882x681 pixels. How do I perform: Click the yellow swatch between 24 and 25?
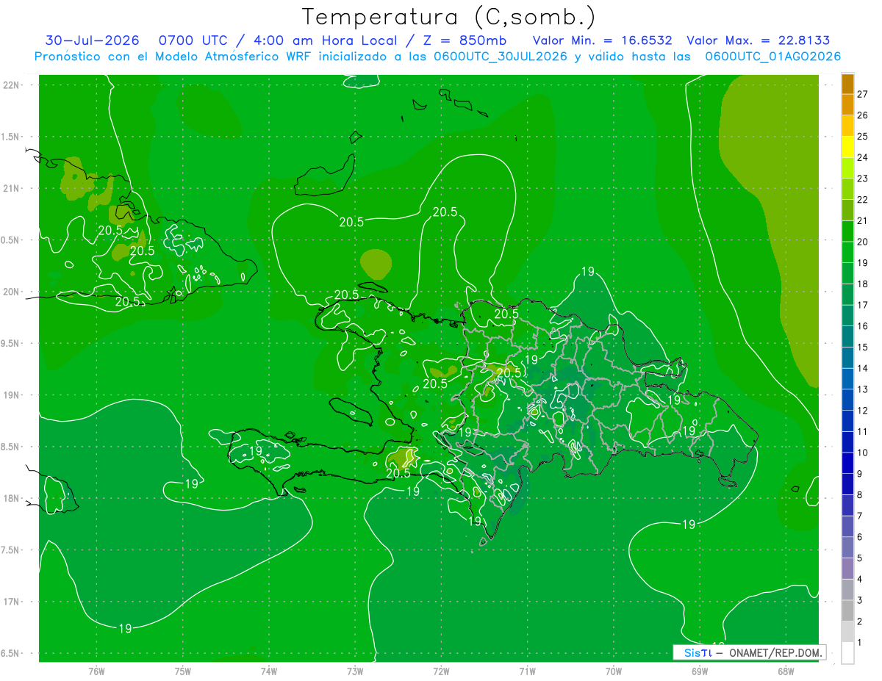[847, 147]
